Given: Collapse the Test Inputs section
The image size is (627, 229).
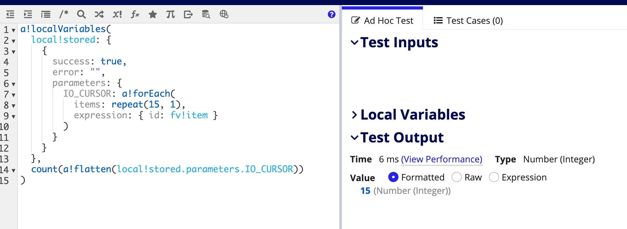Looking at the screenshot, I should [x=354, y=43].
